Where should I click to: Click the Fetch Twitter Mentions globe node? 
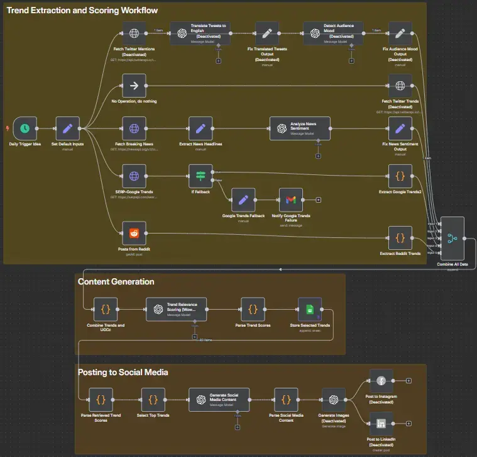click(x=134, y=33)
